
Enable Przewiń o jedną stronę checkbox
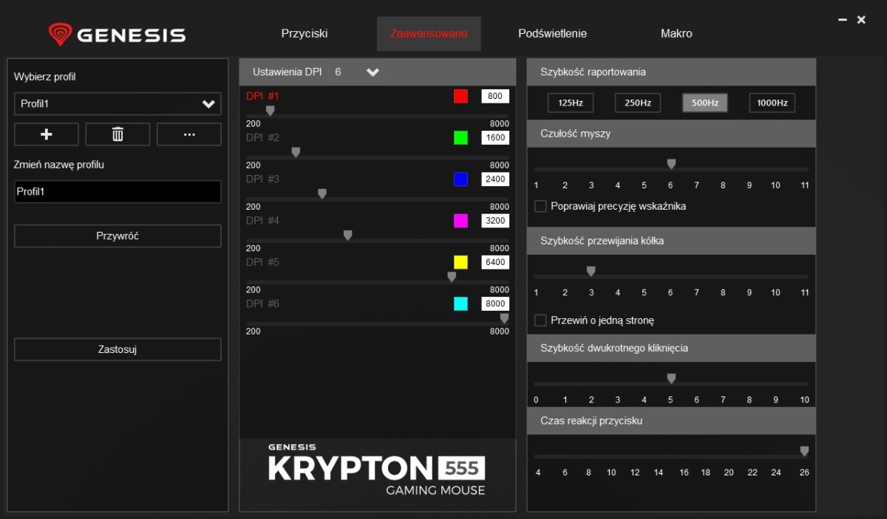click(540, 320)
